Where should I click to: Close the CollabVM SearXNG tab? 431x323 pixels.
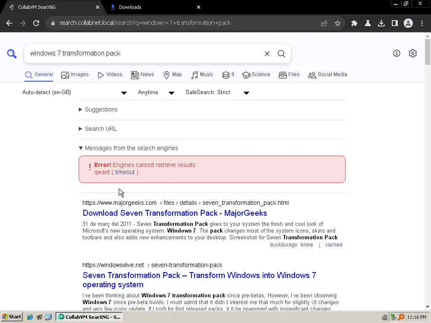[x=98, y=7]
